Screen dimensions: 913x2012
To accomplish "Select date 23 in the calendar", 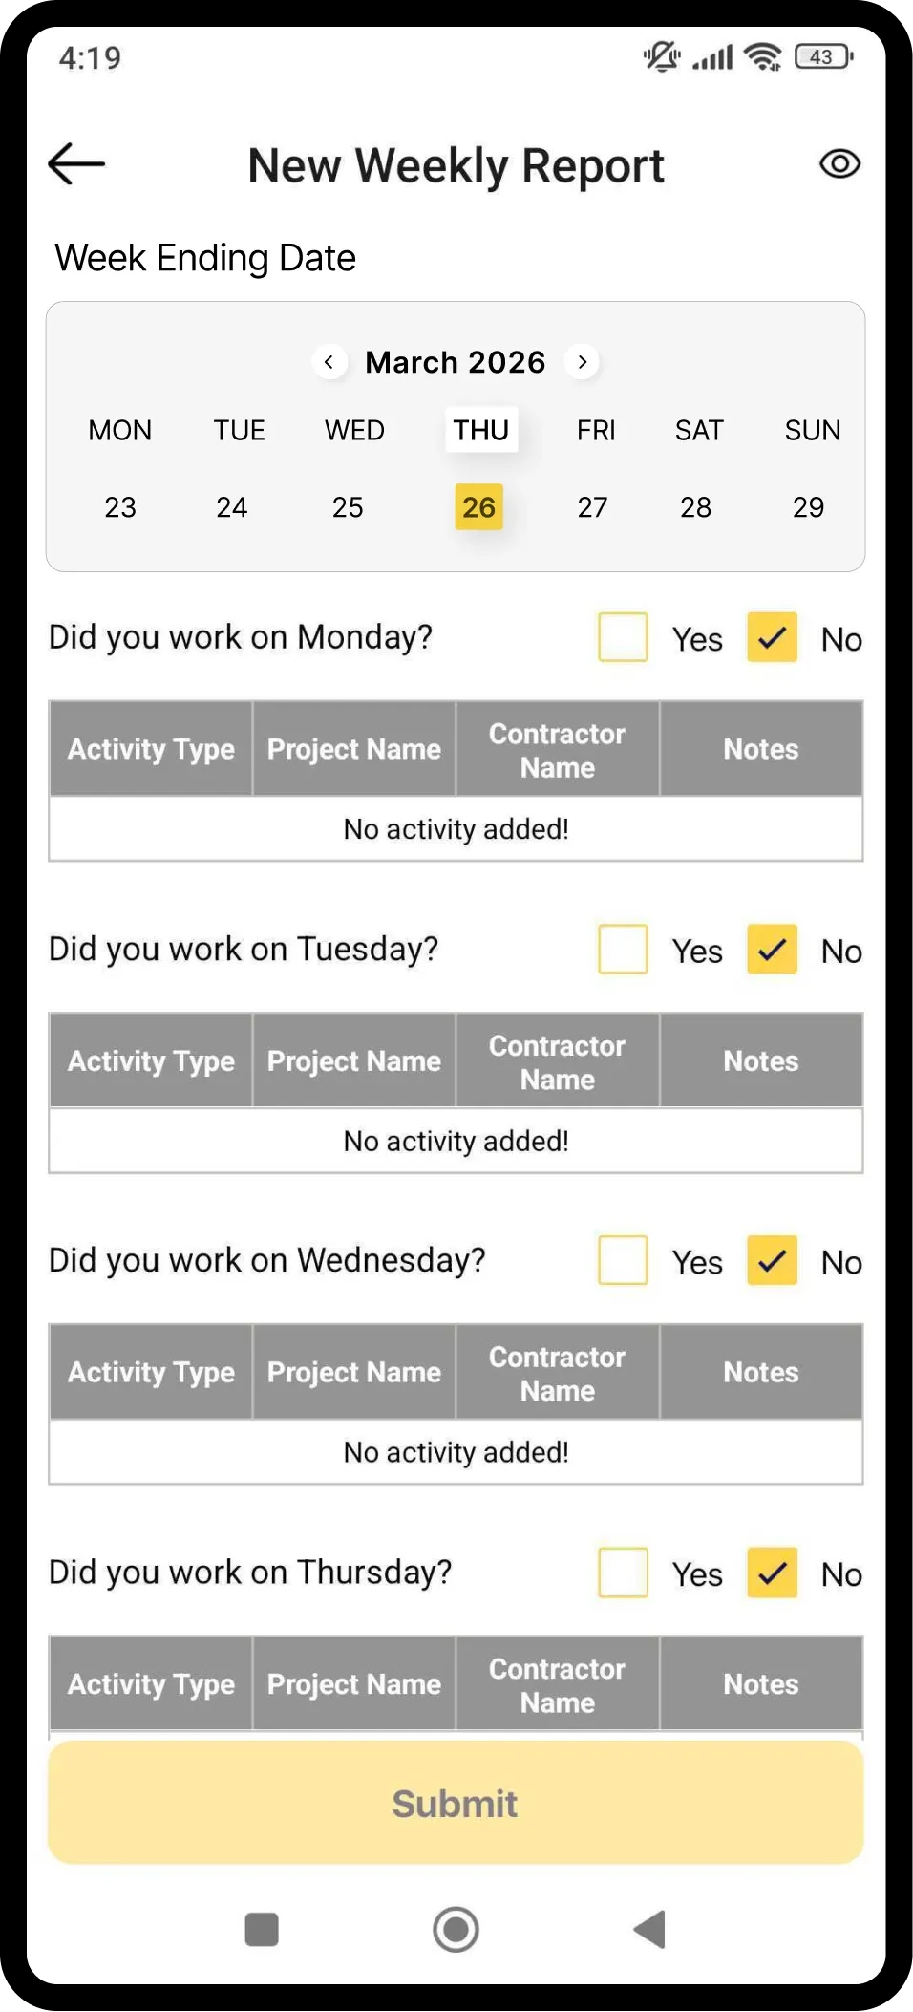I will (120, 507).
